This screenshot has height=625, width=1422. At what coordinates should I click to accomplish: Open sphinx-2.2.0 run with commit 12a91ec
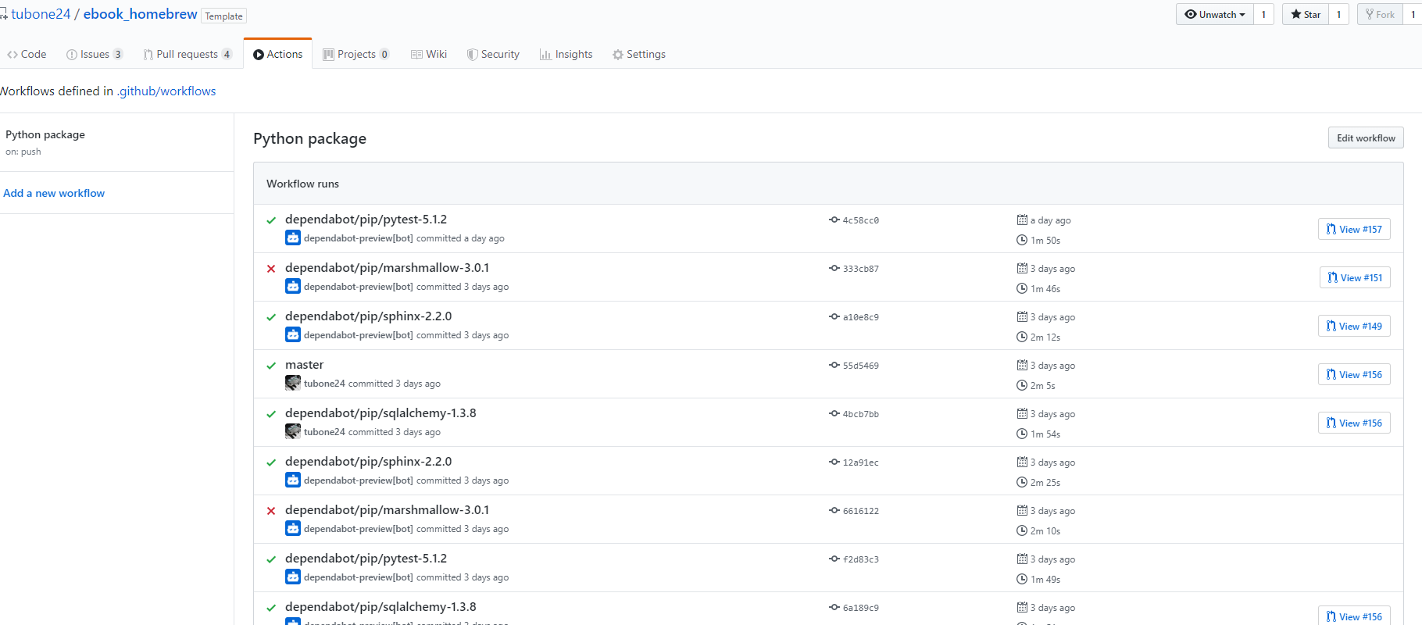pyautogui.click(x=368, y=462)
